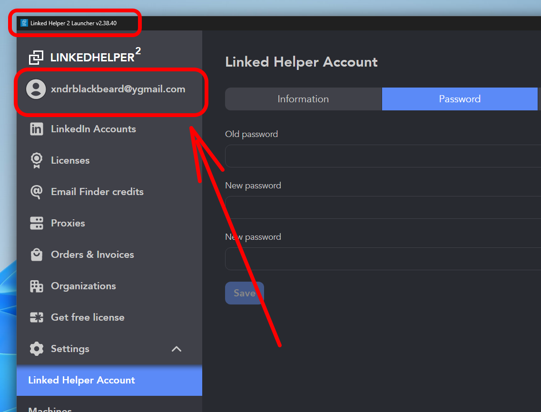This screenshot has height=412, width=541.
Task: Click the Settings gear icon
Action: [37, 349]
